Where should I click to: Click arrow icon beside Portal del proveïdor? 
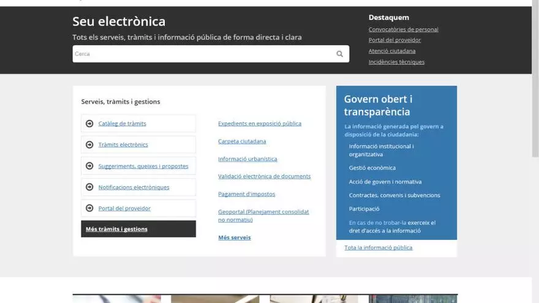pyautogui.click(x=89, y=208)
